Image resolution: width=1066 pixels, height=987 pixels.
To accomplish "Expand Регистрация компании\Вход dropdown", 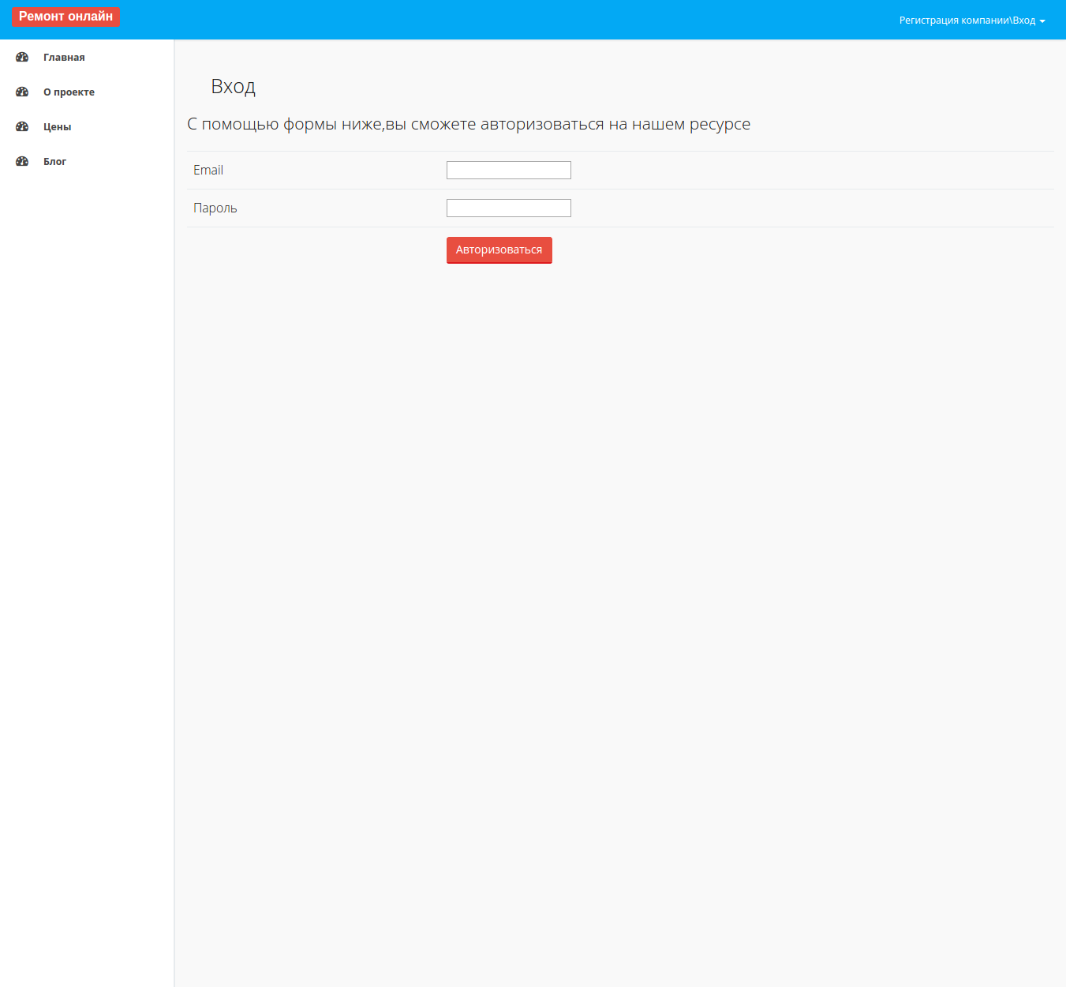I will click(972, 21).
